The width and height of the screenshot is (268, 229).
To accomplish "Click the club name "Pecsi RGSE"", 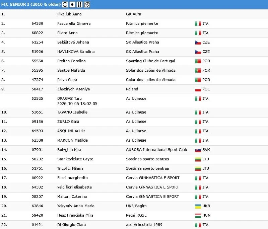I will (x=136, y=215).
